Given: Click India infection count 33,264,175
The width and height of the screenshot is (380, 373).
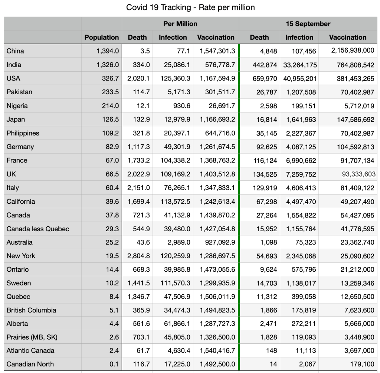Looking at the screenshot, I should 300,65.
